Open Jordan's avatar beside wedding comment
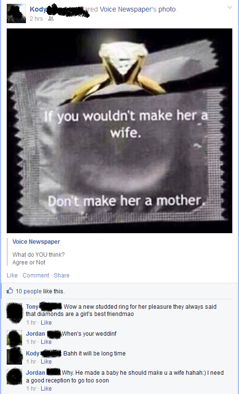Viewport: 239px width, 394px height. pyautogui.click(x=14, y=338)
